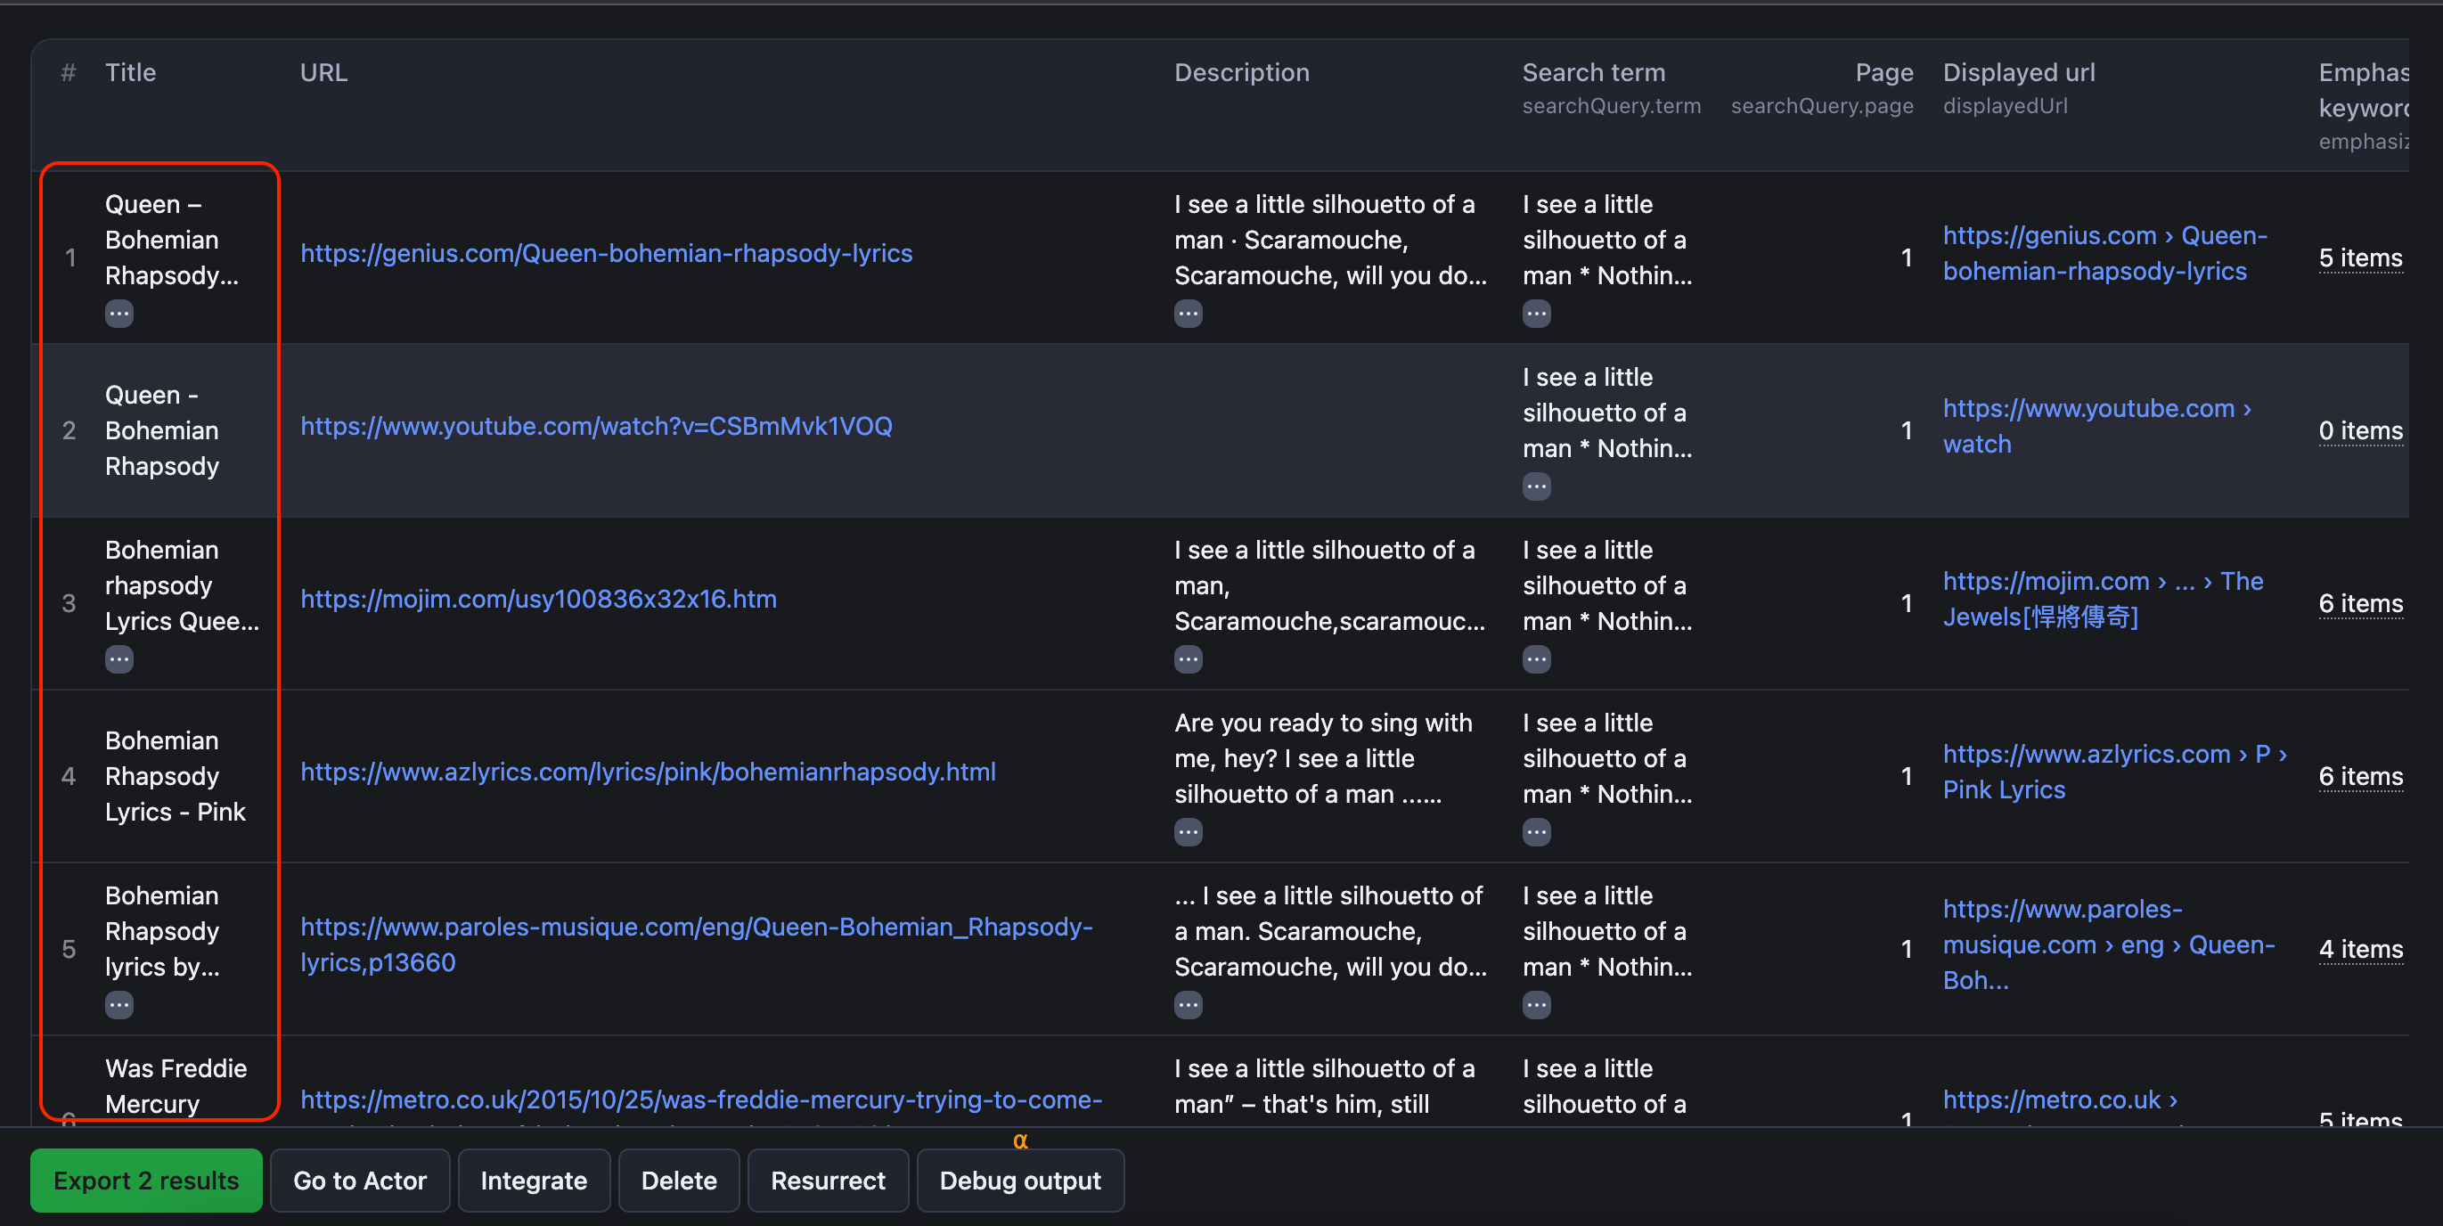Image resolution: width=2443 pixels, height=1226 pixels.
Task: Expand truncated search term in paroles-musique row
Action: (1535, 1005)
